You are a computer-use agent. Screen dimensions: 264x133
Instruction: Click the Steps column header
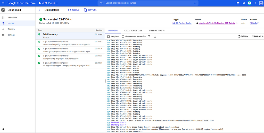[x=40, y=30]
